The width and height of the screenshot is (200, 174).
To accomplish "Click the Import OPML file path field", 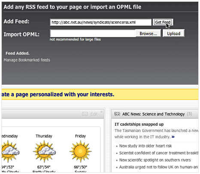I will pos(93,34).
